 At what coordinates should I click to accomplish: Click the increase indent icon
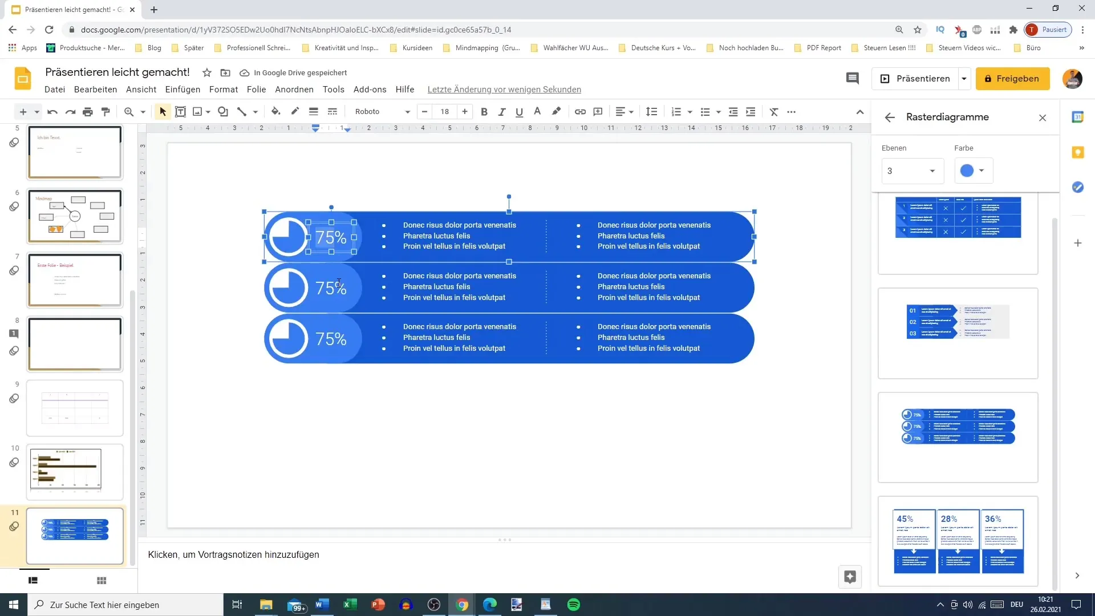751,112
